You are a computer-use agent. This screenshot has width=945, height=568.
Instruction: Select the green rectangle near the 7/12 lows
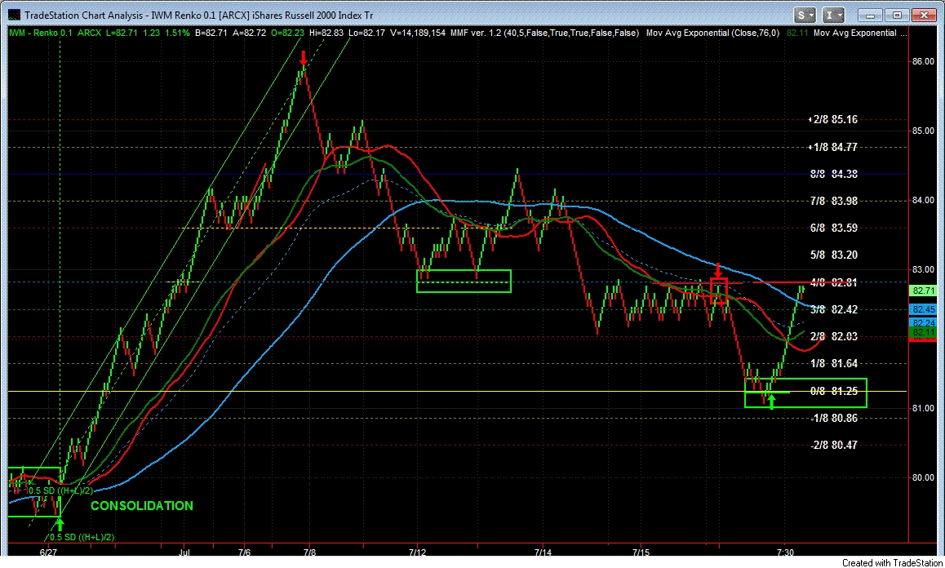coord(463,281)
